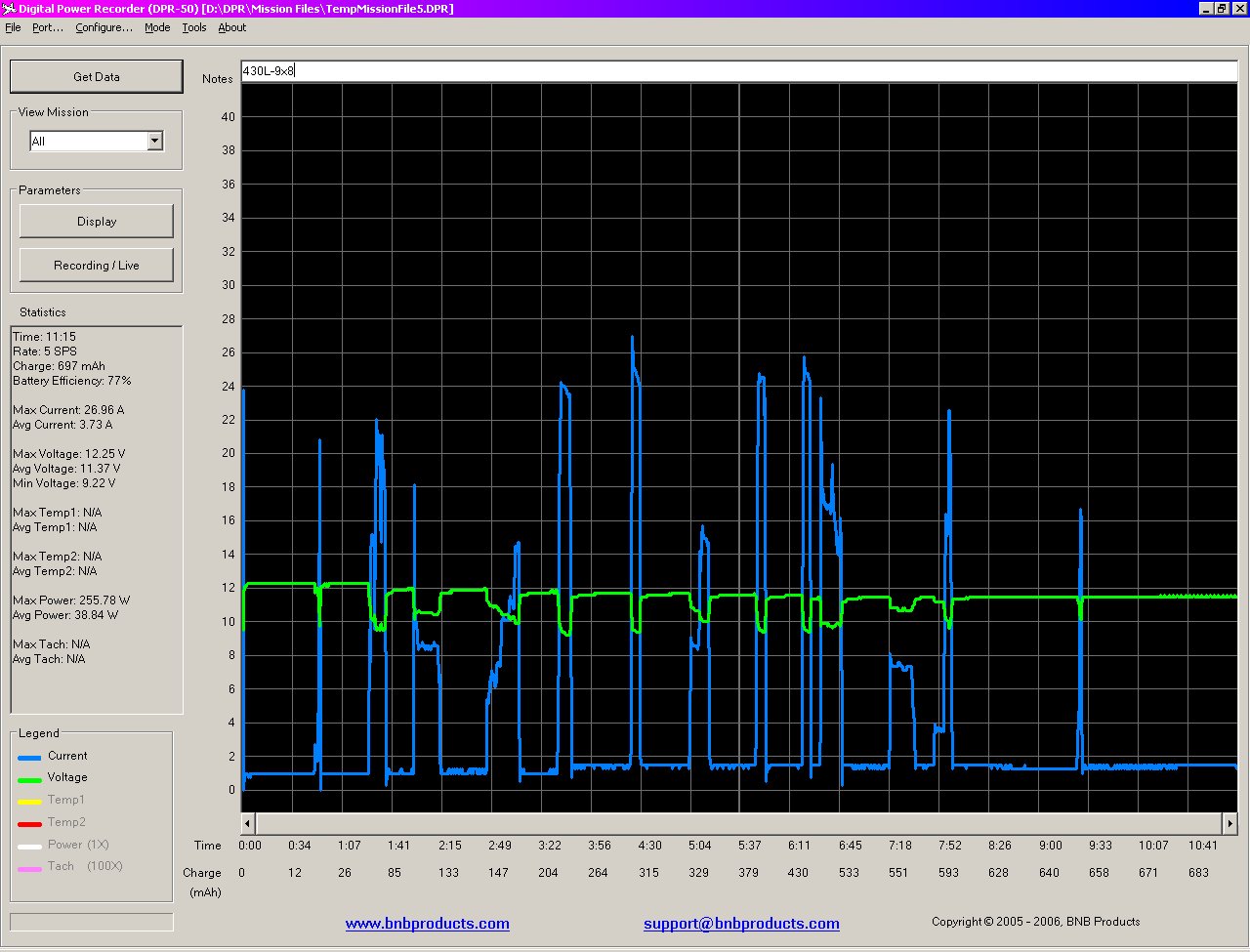Click the blue Current legend swatch
Viewport: 1250px width, 952px height.
(x=30, y=758)
